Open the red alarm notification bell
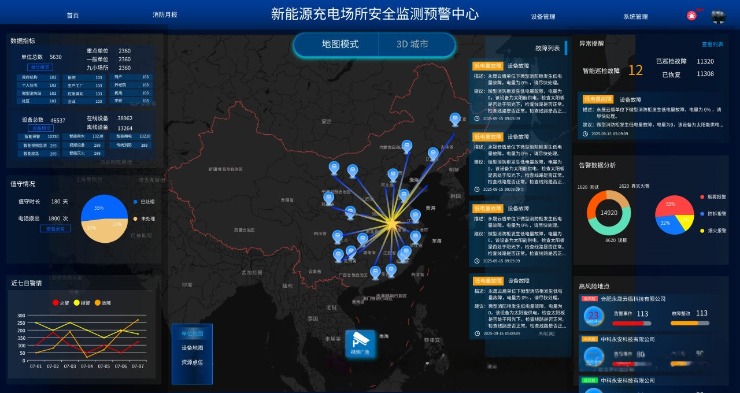The height and width of the screenshot is (393, 740). (691, 16)
